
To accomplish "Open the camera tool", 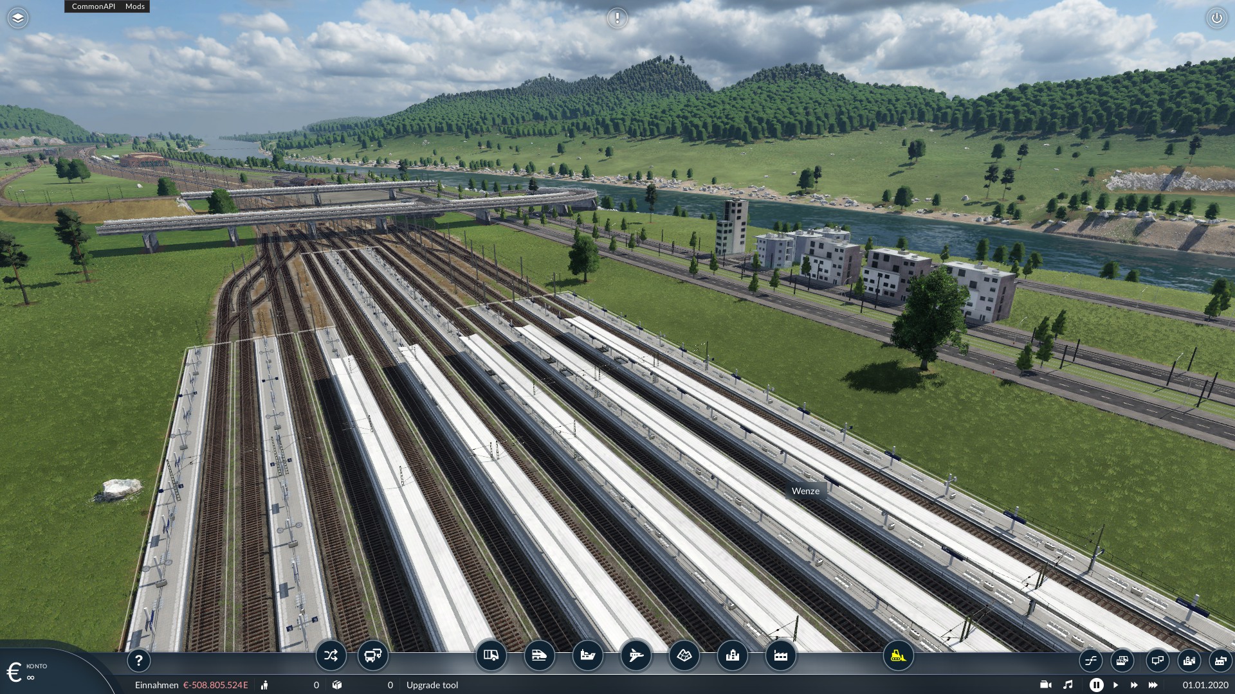I will (x=1045, y=685).
